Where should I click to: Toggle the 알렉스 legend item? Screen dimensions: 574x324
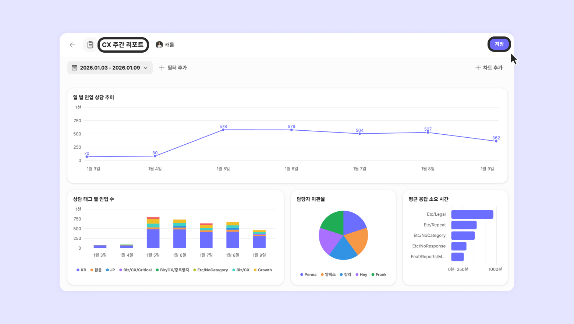click(x=328, y=275)
